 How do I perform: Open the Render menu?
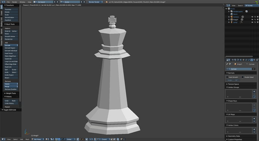[15, 2]
